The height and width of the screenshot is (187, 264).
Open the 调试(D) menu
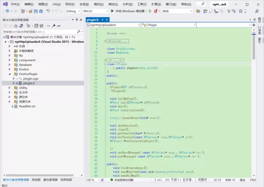tap(98, 4)
